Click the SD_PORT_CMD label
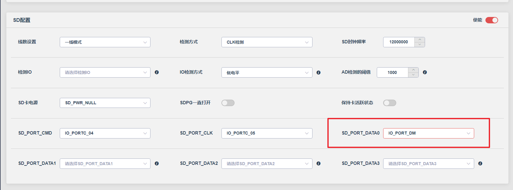The image size is (513, 190). [x=35, y=133]
